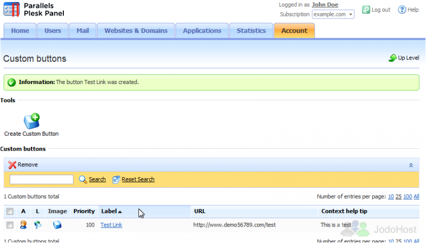Viewport: 426px width, 243px height.
Task: Click the priority value 100
Action: point(90,225)
